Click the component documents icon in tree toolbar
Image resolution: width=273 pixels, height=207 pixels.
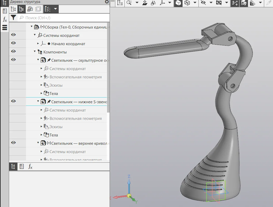click(30, 9)
